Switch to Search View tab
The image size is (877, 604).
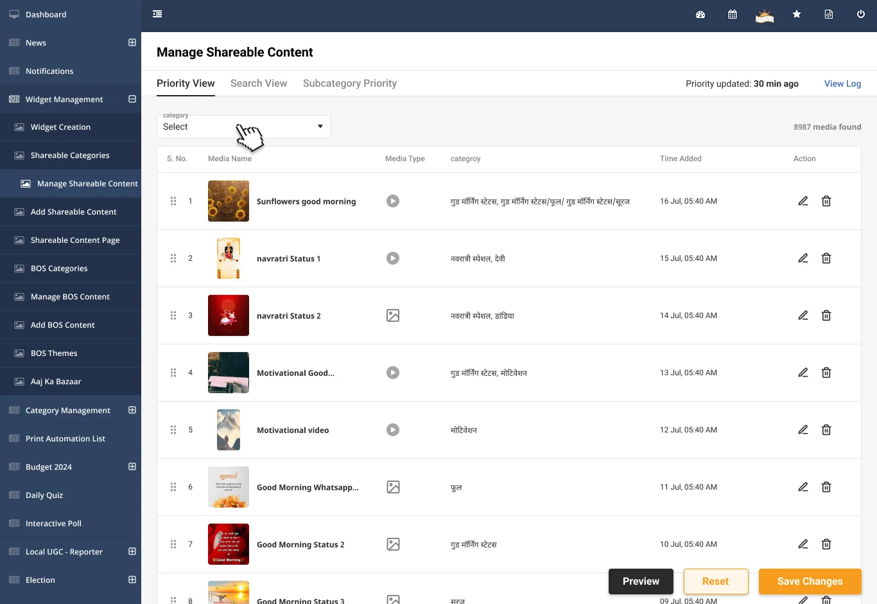pos(259,84)
